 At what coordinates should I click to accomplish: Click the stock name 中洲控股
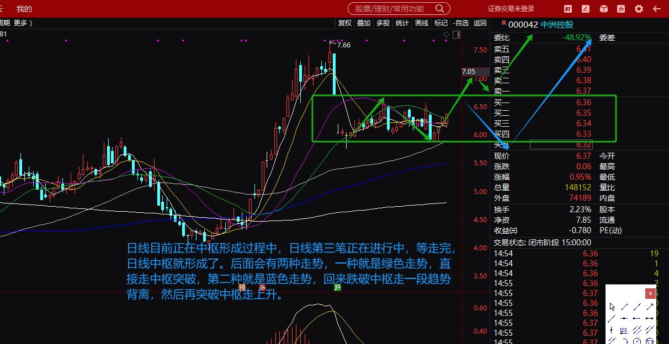pos(557,24)
